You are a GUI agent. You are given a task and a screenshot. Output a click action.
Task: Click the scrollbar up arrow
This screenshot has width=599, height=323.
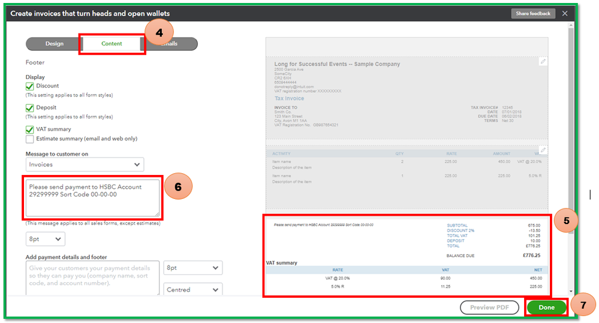(x=571, y=25)
